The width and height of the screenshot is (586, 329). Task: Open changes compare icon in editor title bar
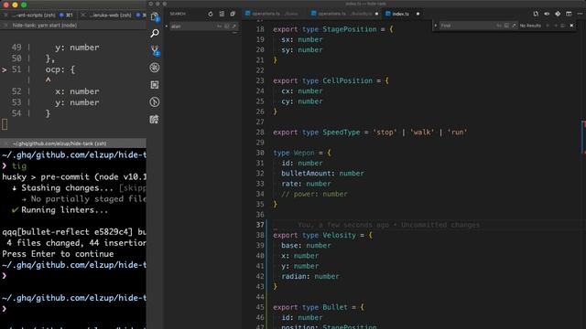pos(536,14)
